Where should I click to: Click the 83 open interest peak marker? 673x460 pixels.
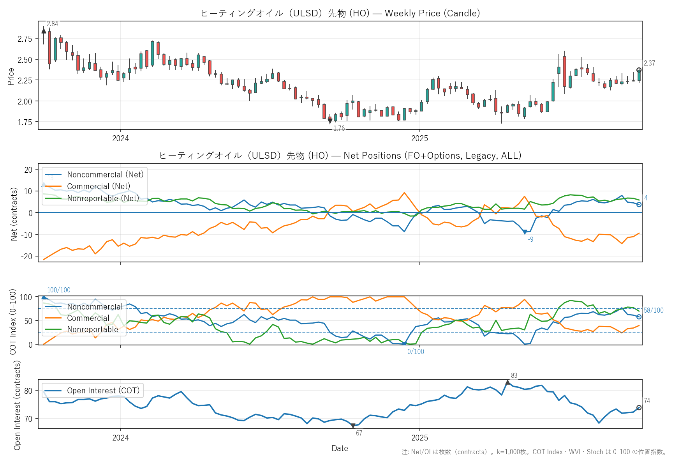coord(507,382)
